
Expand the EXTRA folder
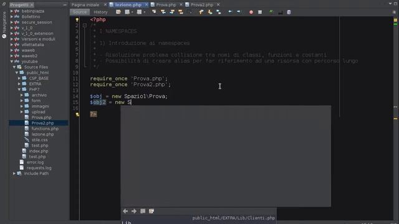[x=19, y=84]
